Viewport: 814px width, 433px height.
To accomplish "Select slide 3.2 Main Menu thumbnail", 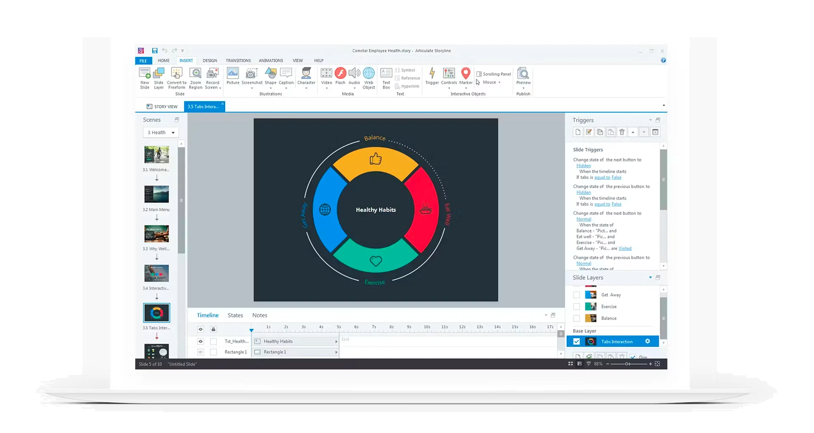I will [x=156, y=194].
